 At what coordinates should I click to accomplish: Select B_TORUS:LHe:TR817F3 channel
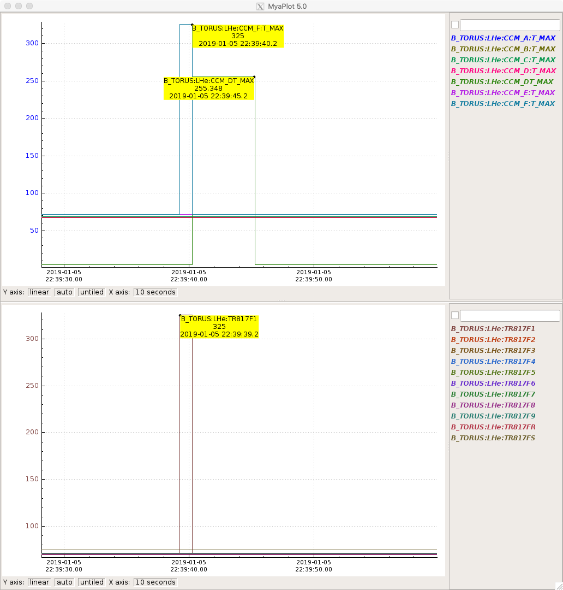tap(493, 350)
